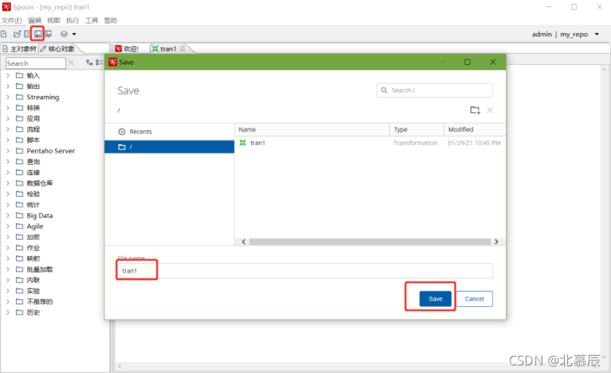Open the 视图 menu
The width and height of the screenshot is (611, 373).
click(53, 20)
